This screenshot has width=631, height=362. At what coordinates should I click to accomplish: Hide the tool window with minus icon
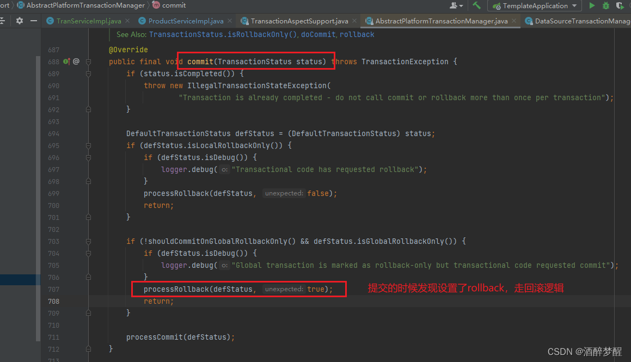pos(34,21)
